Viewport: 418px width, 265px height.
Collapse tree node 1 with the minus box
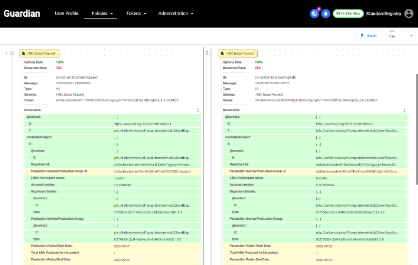[12, 53]
